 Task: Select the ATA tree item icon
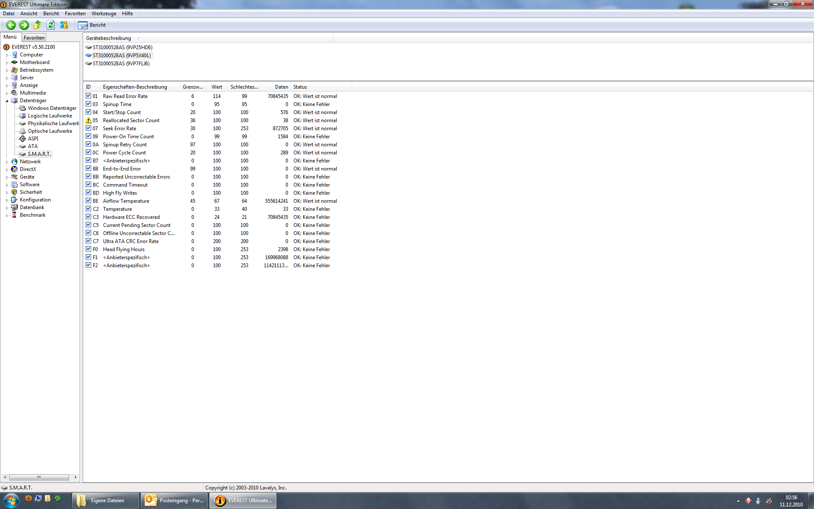[22, 146]
